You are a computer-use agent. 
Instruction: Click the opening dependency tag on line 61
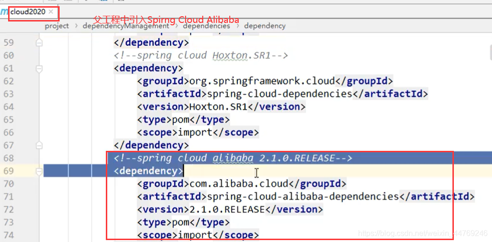[x=148, y=68]
